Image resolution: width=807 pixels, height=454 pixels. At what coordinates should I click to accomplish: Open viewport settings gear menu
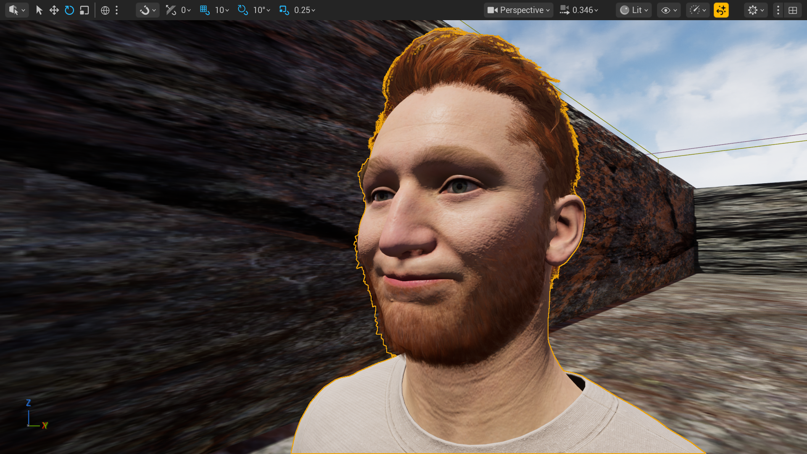tap(755, 10)
